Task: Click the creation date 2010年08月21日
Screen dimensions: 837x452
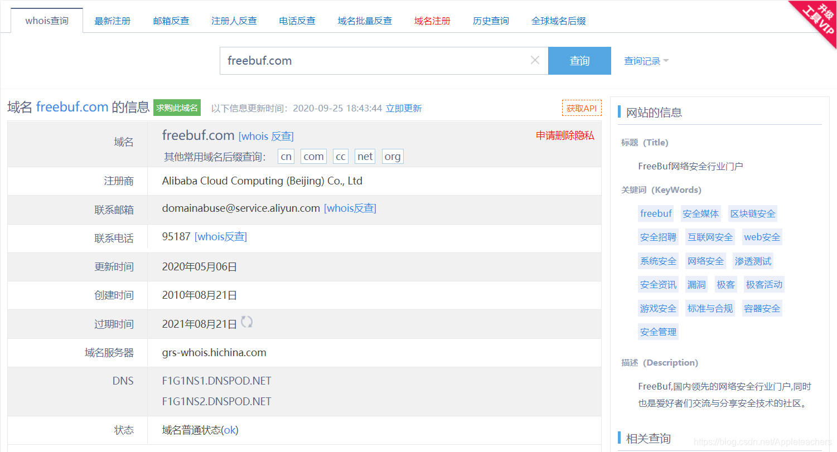Action: click(x=200, y=295)
